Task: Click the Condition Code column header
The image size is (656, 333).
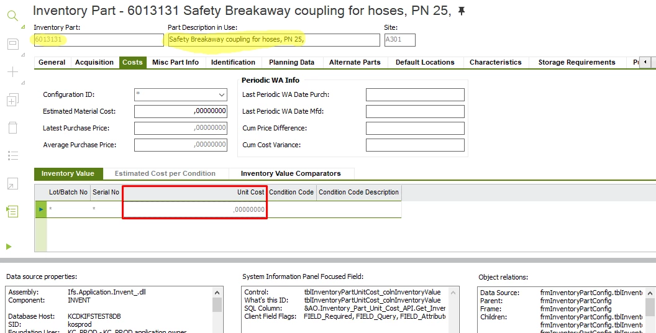Action: [x=291, y=193]
